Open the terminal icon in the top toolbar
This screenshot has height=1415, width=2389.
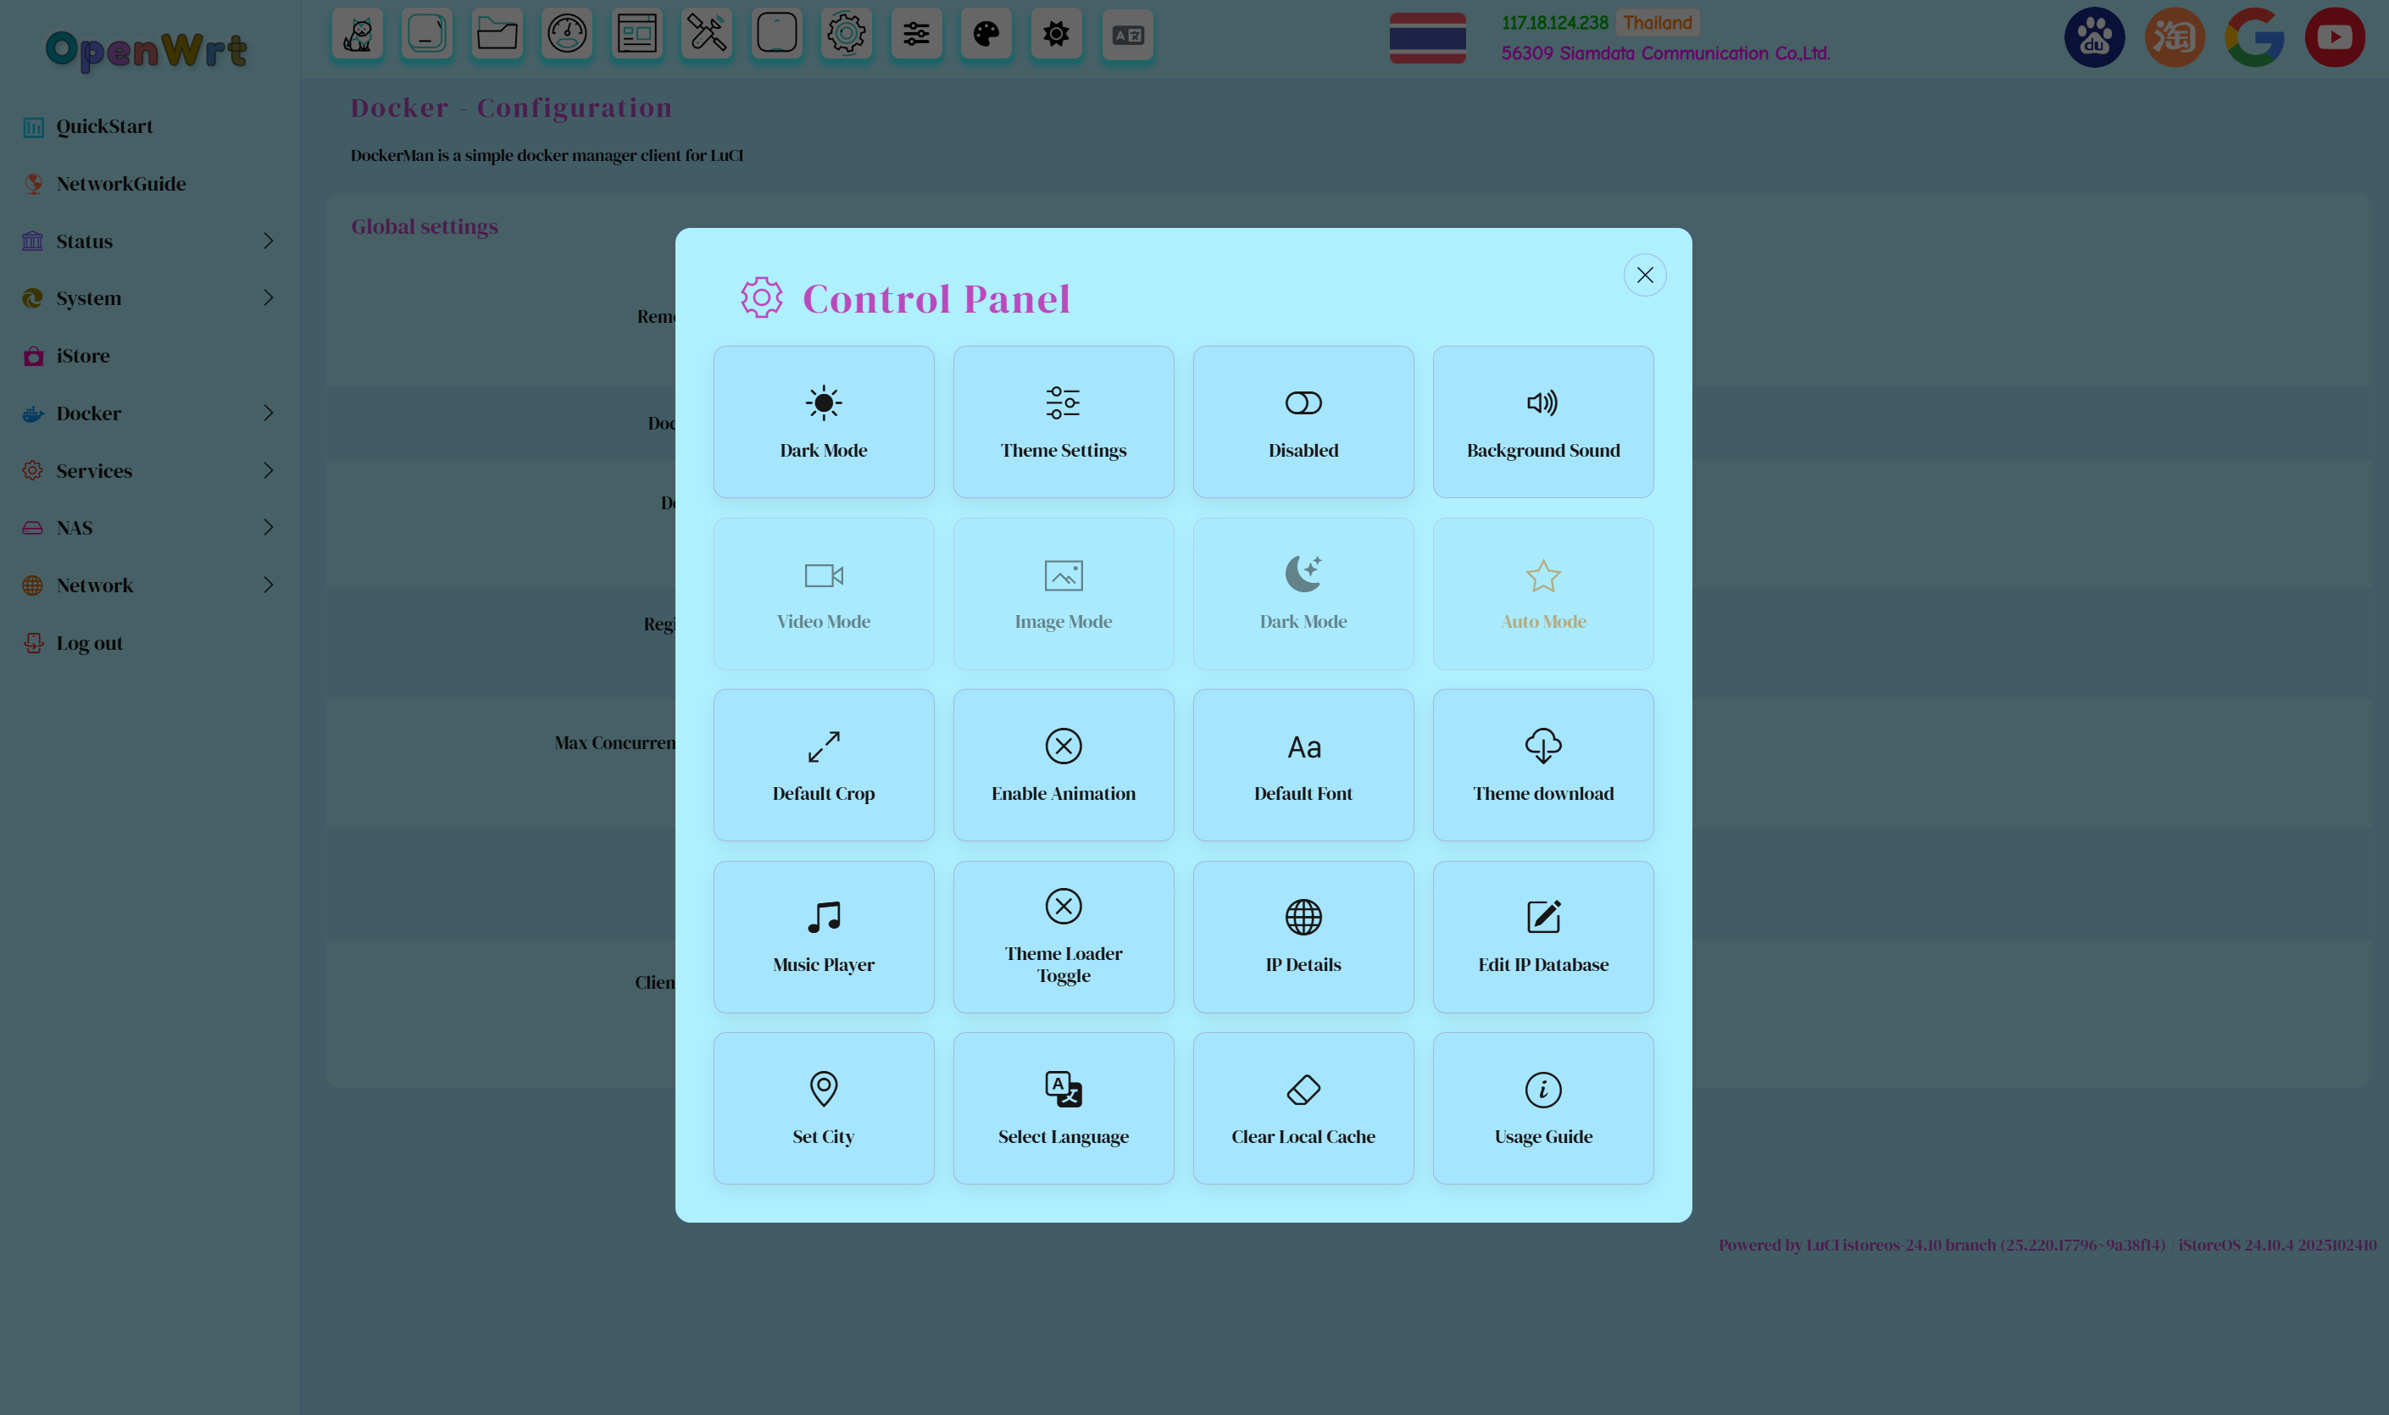pos(427,35)
